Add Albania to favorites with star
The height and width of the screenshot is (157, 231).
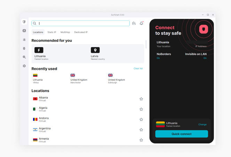click(141, 99)
